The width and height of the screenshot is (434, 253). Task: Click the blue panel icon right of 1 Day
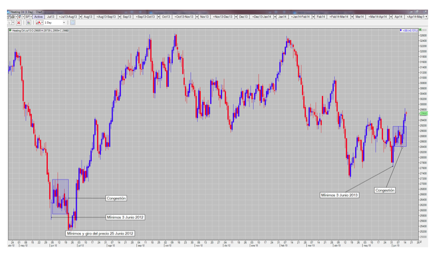point(72,23)
